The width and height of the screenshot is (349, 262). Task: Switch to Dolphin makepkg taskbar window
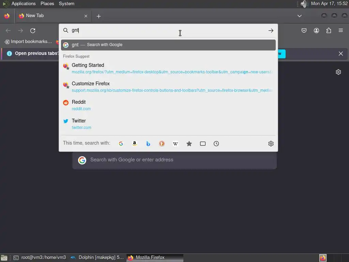coord(97,258)
